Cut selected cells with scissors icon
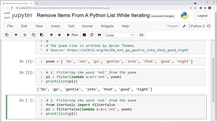217x122 pixels. [25, 35]
